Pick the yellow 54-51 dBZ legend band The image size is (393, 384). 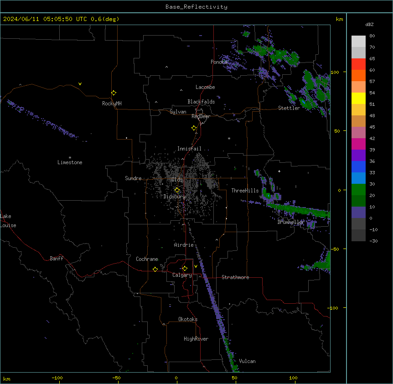tap(358, 98)
